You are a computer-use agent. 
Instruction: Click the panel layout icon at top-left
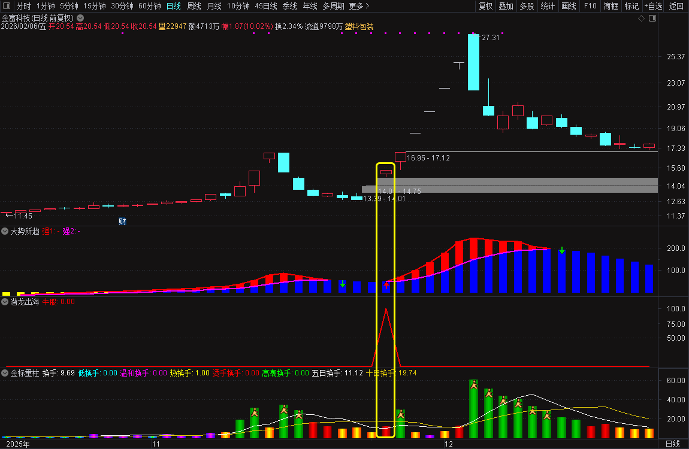pos(7,6)
